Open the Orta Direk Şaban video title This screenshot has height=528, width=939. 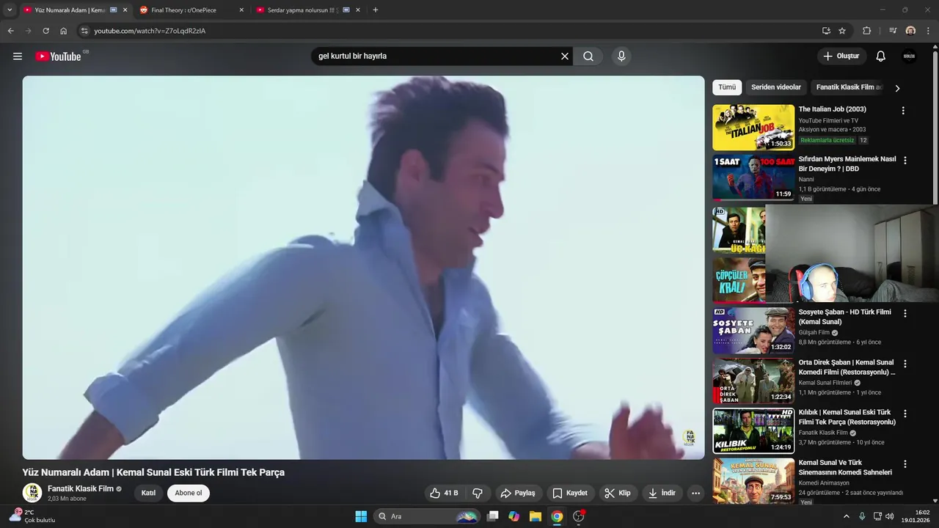(x=847, y=367)
